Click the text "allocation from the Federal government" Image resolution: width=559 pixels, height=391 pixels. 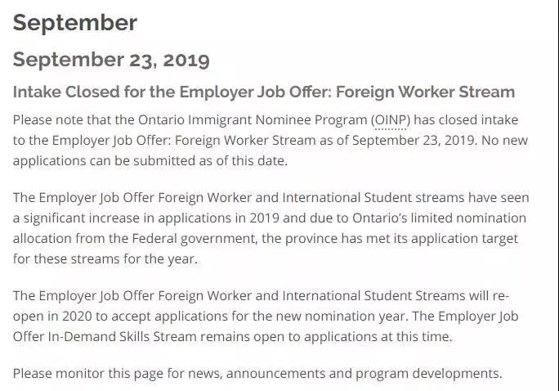tap(135, 239)
